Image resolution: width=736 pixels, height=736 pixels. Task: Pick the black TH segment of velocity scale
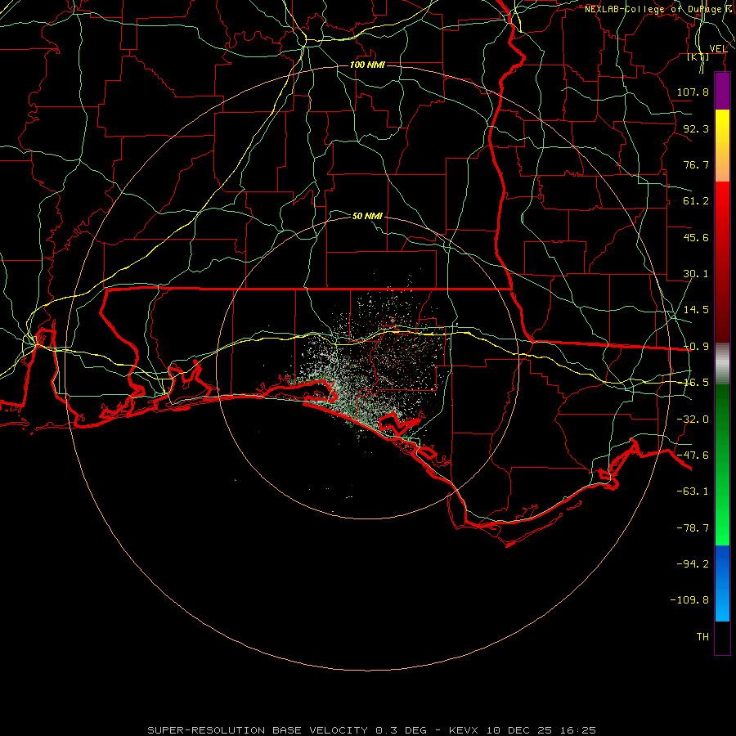722,638
